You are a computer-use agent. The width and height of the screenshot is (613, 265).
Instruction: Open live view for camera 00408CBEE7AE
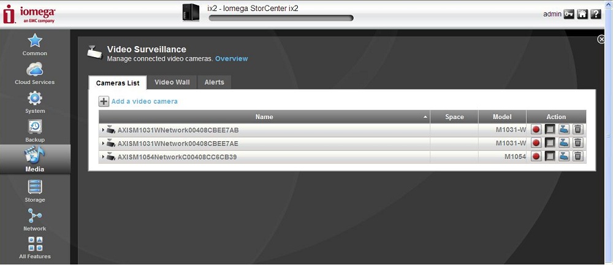(563, 143)
